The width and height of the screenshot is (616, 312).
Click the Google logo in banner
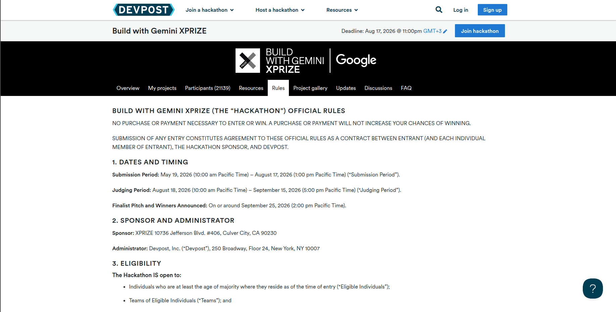pos(356,60)
